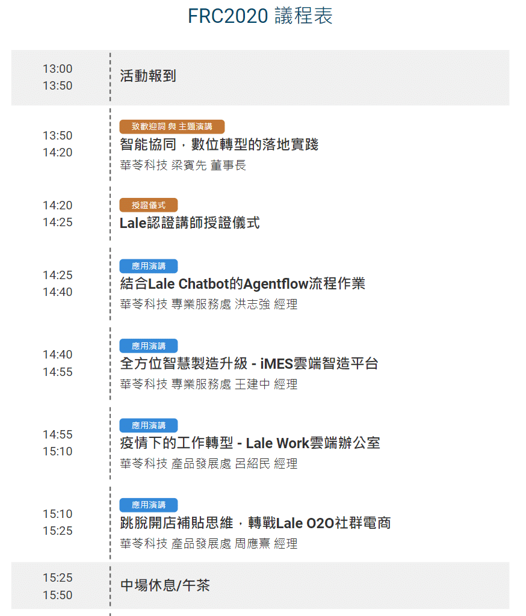This screenshot has width=526, height=616.
Task: Click 應用演講 tag above the Lale O2O session
Action: [149, 505]
